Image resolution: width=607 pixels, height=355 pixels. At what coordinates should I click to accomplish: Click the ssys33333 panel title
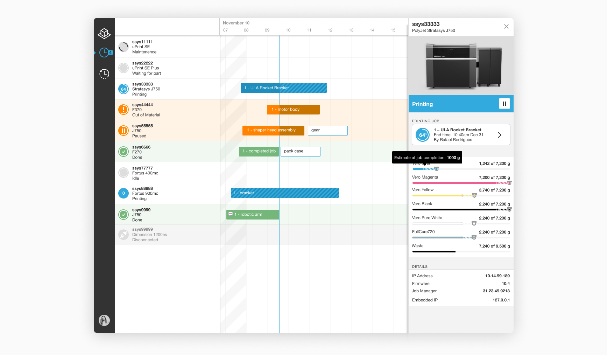pos(426,24)
